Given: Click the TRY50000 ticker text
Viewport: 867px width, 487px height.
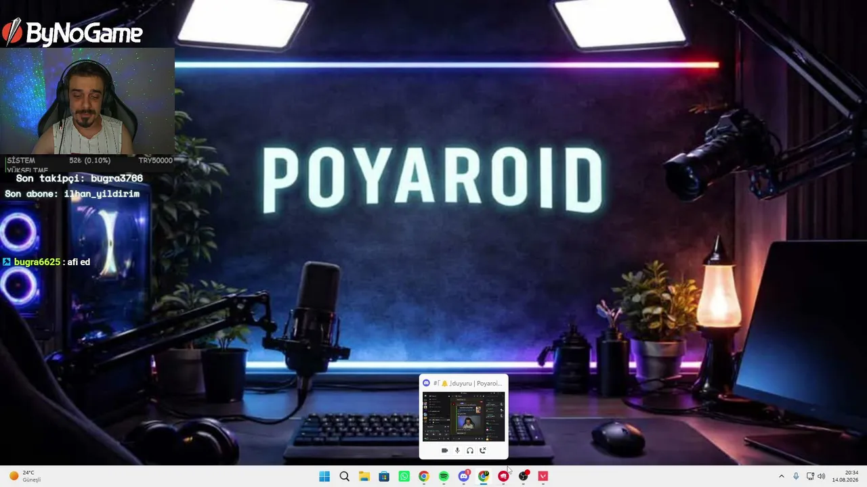Looking at the screenshot, I should coord(155,160).
